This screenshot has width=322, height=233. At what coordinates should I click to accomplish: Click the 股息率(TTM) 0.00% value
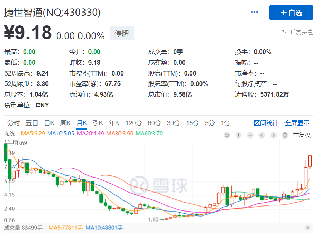(x=199, y=84)
